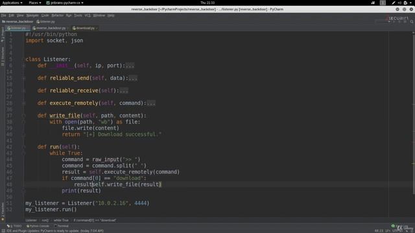Expand the folded reliable_receive method
Image resolution: width=415 pixels, height=233 pixels.
coord(23,91)
